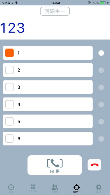110x195 pixels.
Task: Select the white indicator circle beside line 1
Action: coord(101,53)
